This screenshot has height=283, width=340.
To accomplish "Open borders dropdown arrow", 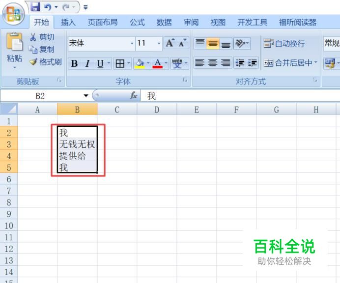I will (129, 63).
